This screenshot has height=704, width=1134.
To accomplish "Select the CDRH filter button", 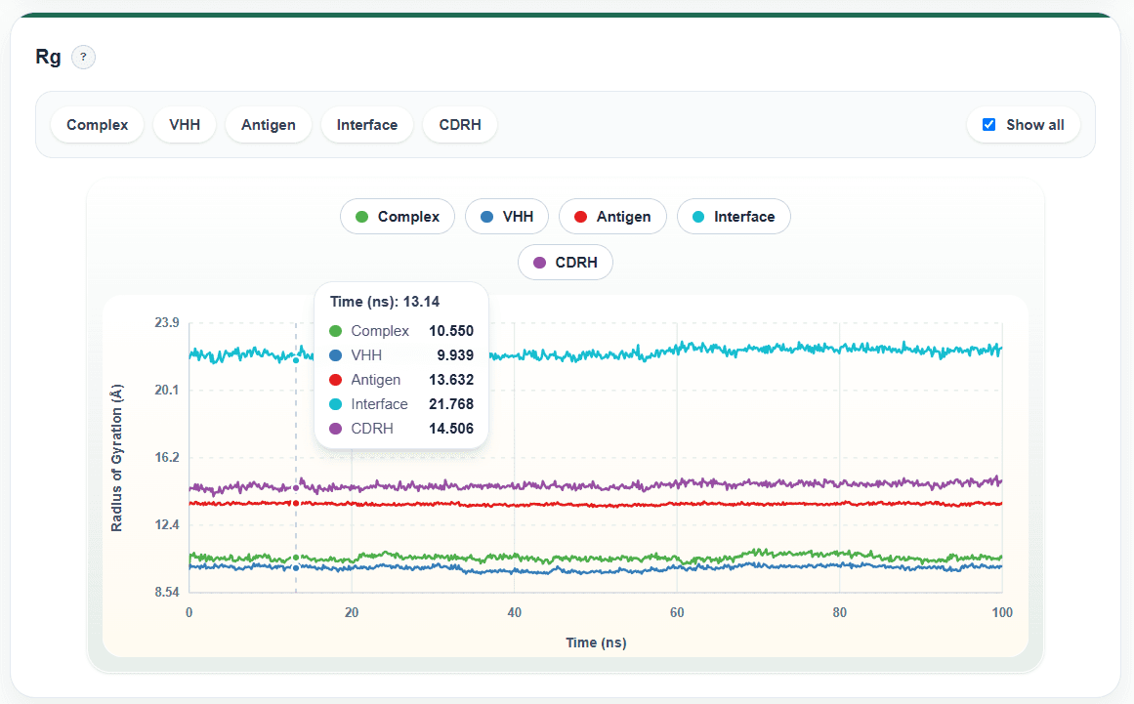I will pyautogui.click(x=460, y=124).
